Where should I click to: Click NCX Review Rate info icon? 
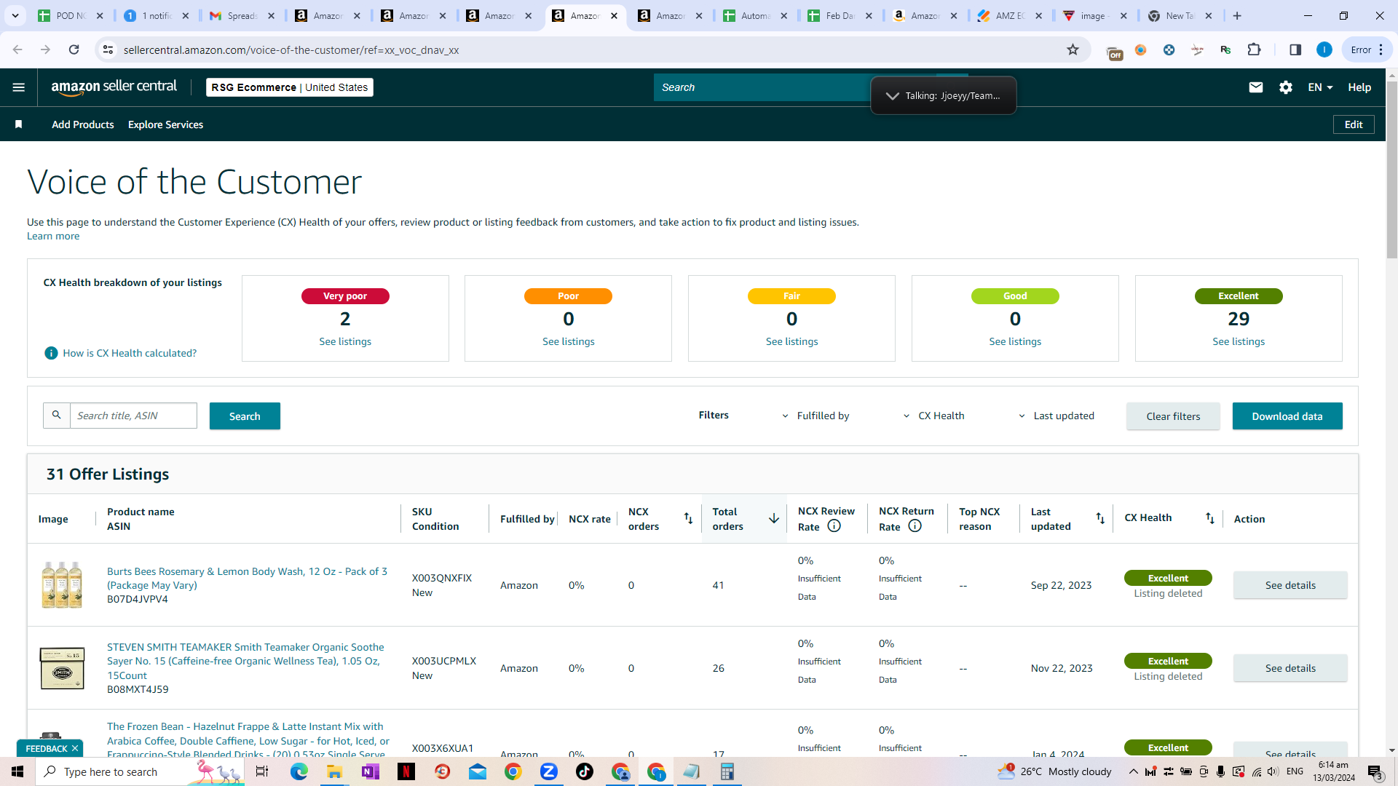coord(834,526)
